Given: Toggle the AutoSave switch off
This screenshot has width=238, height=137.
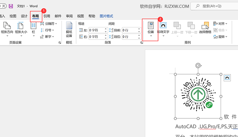Looking at the screenshot, I should click(x=3, y=6).
